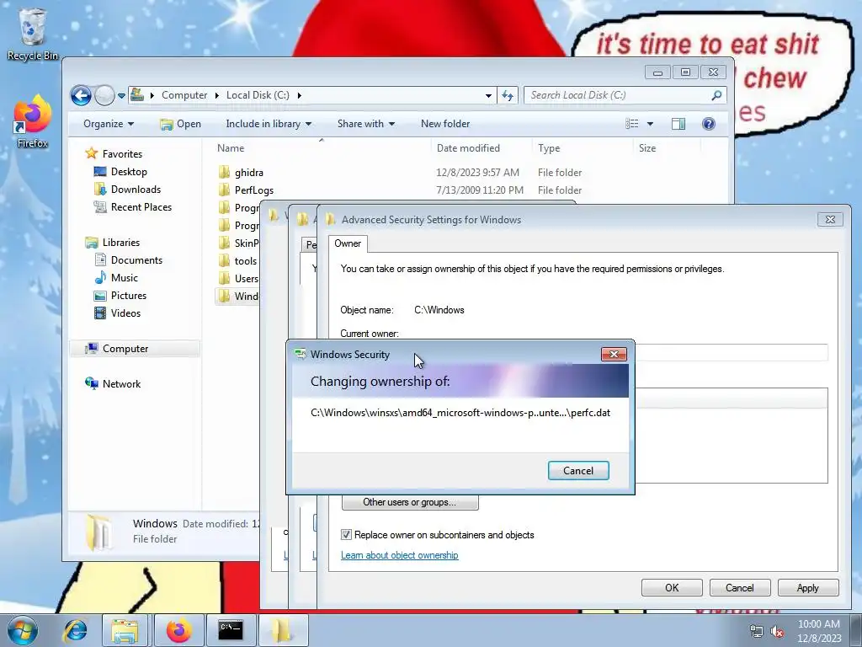Sort by the Type column header

click(x=549, y=148)
